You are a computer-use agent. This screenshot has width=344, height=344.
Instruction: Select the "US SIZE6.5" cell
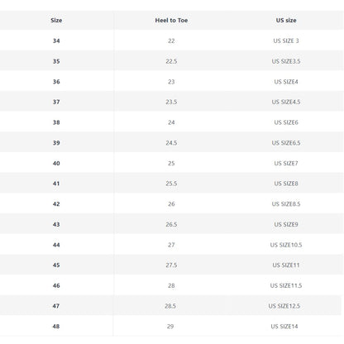(x=286, y=143)
